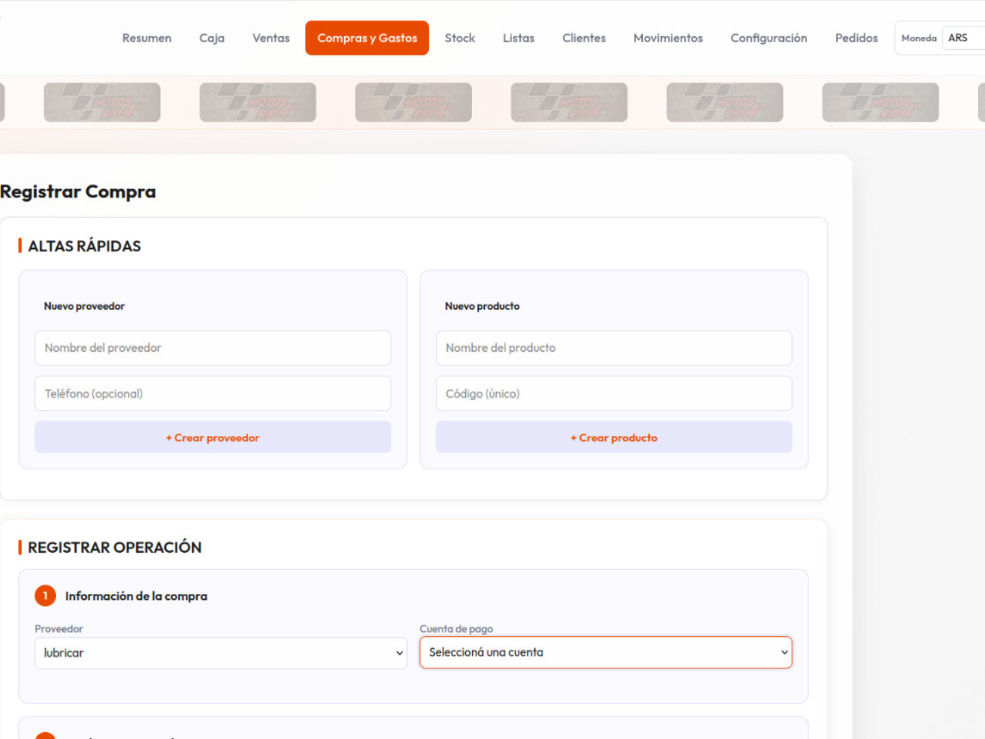Click the Crear proveedor button

(213, 437)
